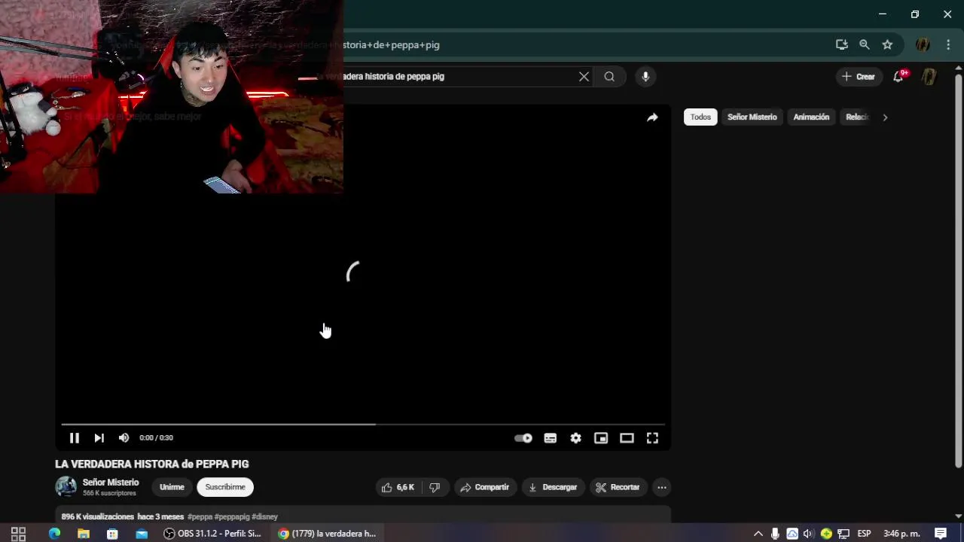This screenshot has height=542, width=964.
Task: Open the Señor Misterio channel avatar
Action: pyautogui.click(x=66, y=487)
